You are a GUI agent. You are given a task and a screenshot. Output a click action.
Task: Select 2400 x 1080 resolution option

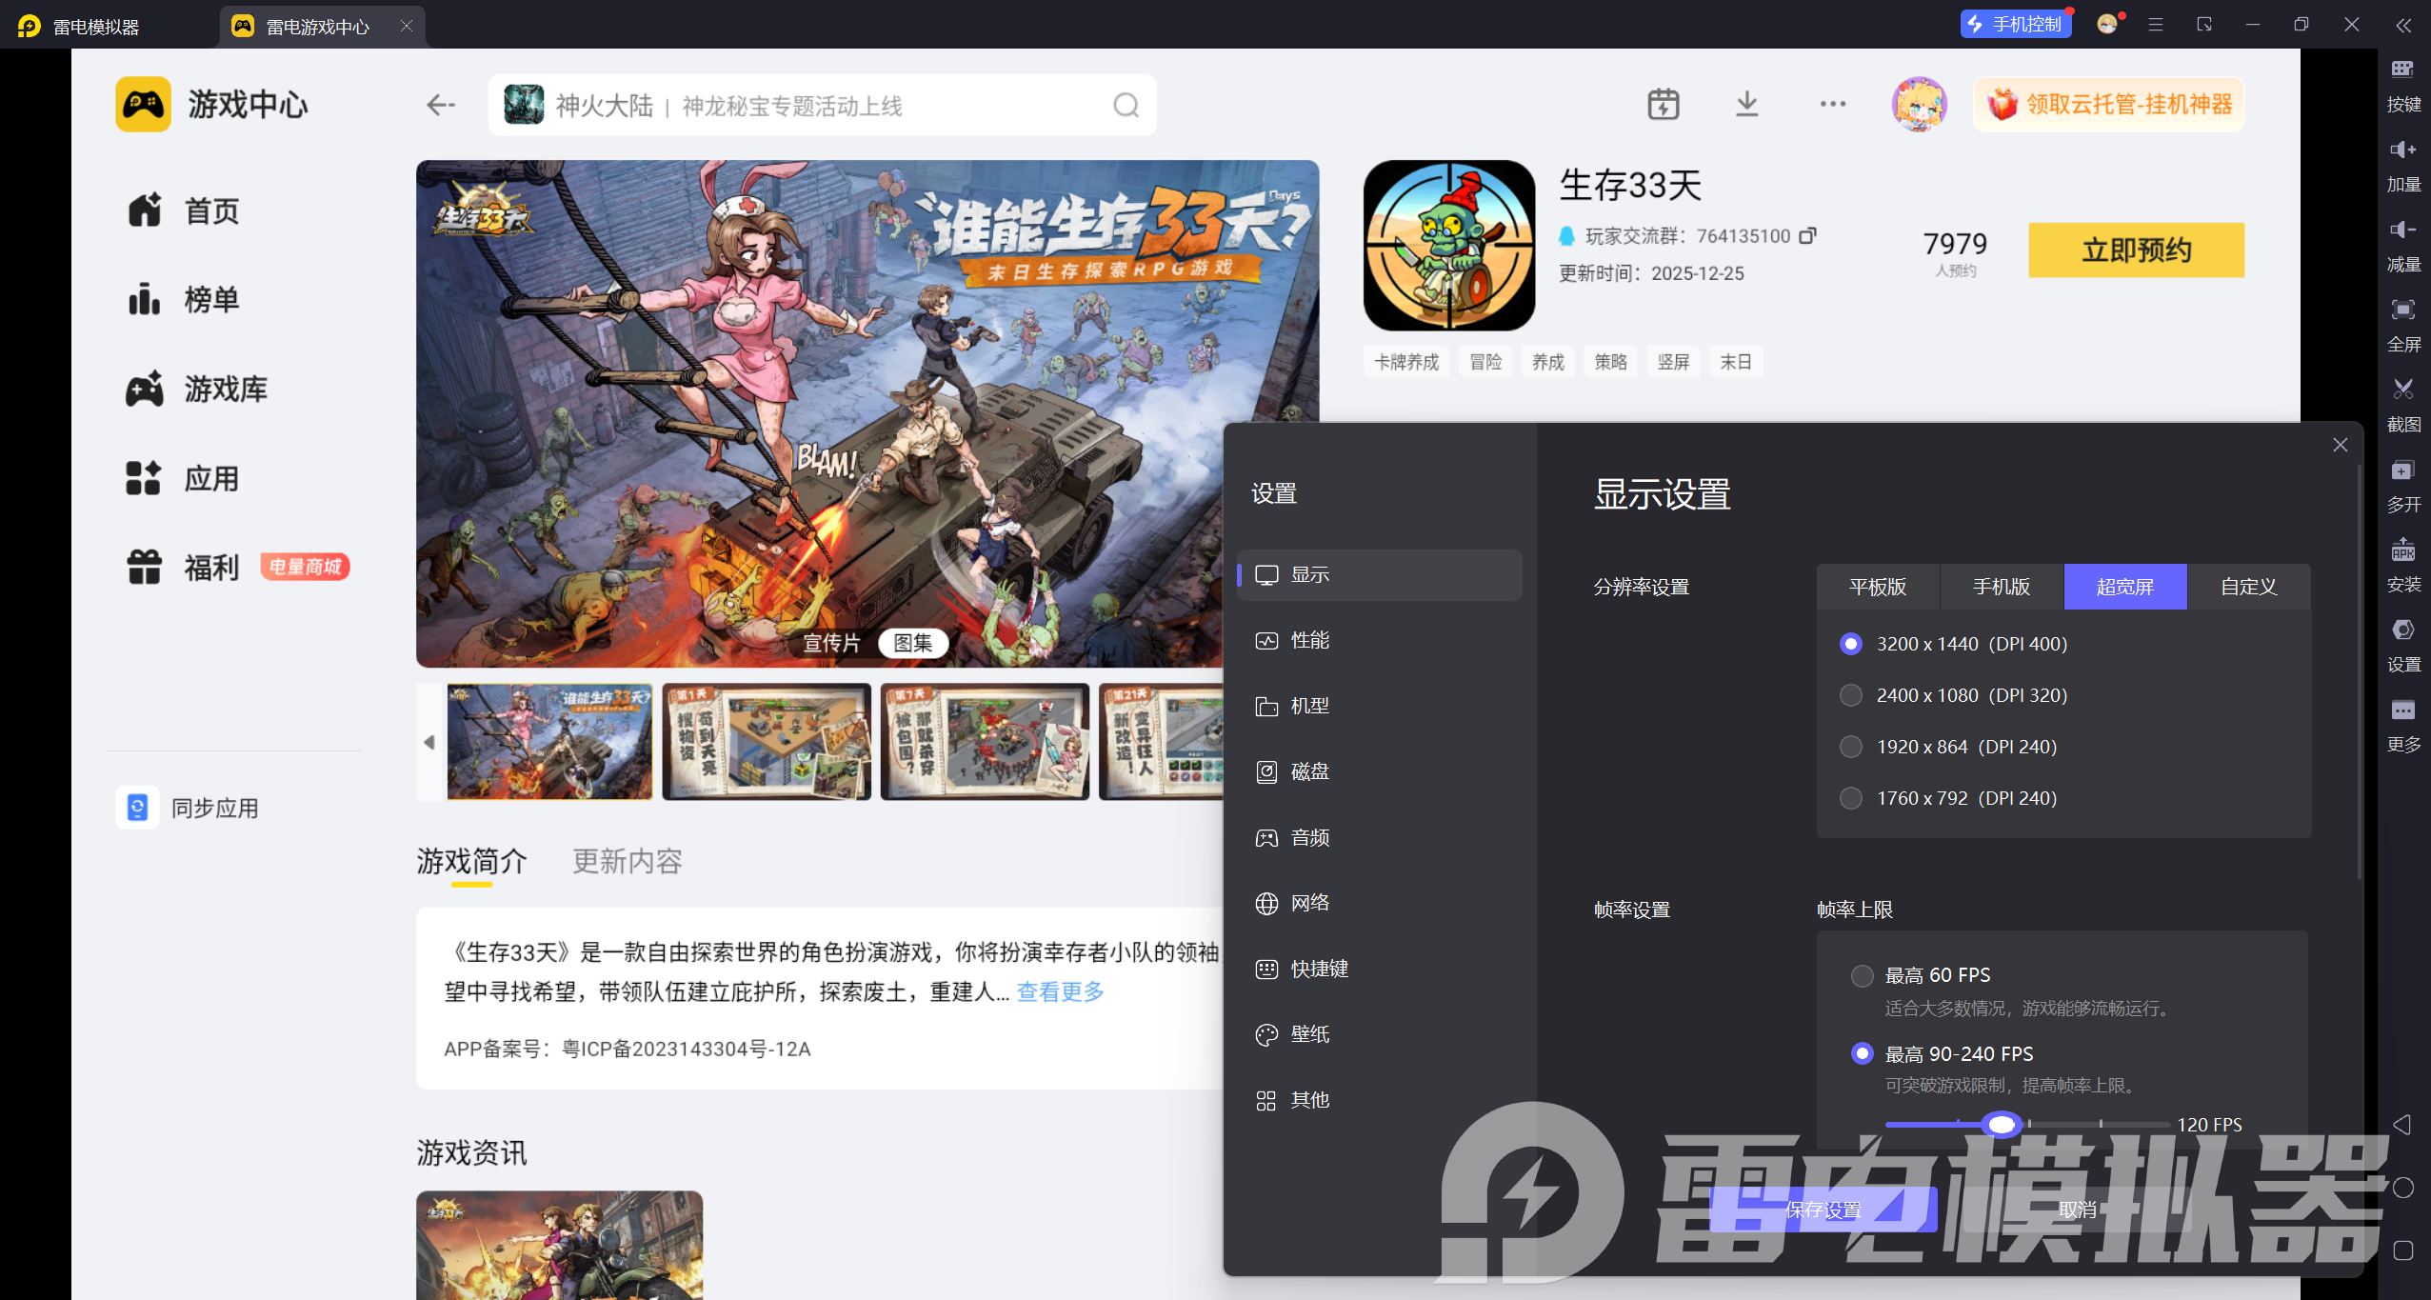click(1851, 695)
